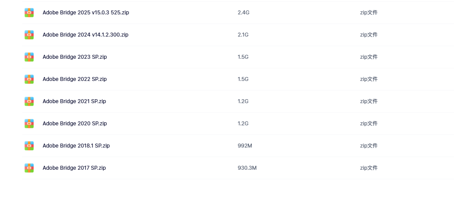The image size is (454, 198).
Task: Click the zip icon for Adobe Bridge 2025
Action: tap(29, 13)
